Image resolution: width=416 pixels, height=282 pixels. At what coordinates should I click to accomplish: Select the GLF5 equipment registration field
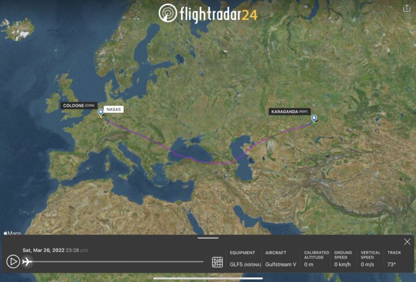click(x=246, y=264)
